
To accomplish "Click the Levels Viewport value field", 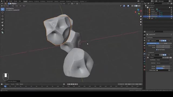I will tap(163, 46).
